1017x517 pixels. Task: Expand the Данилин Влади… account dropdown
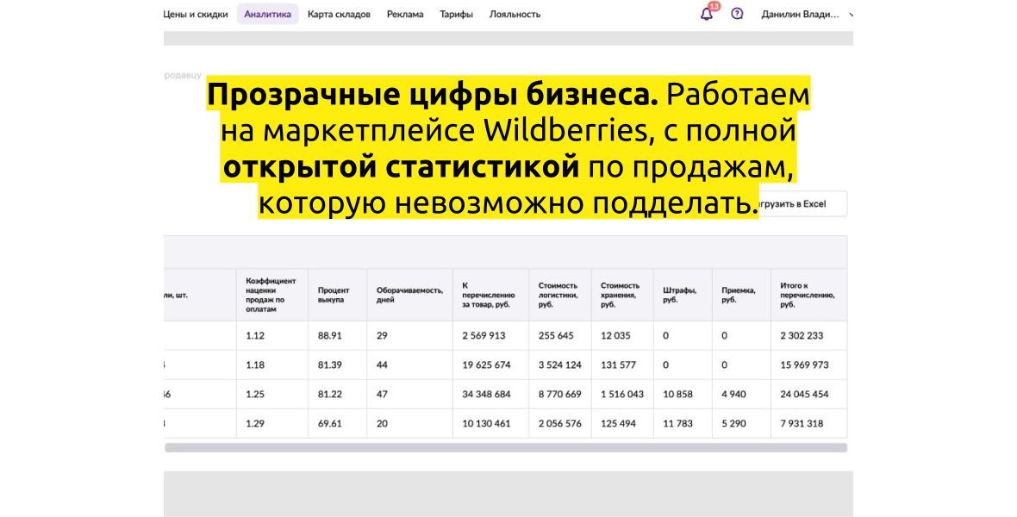coord(806,15)
